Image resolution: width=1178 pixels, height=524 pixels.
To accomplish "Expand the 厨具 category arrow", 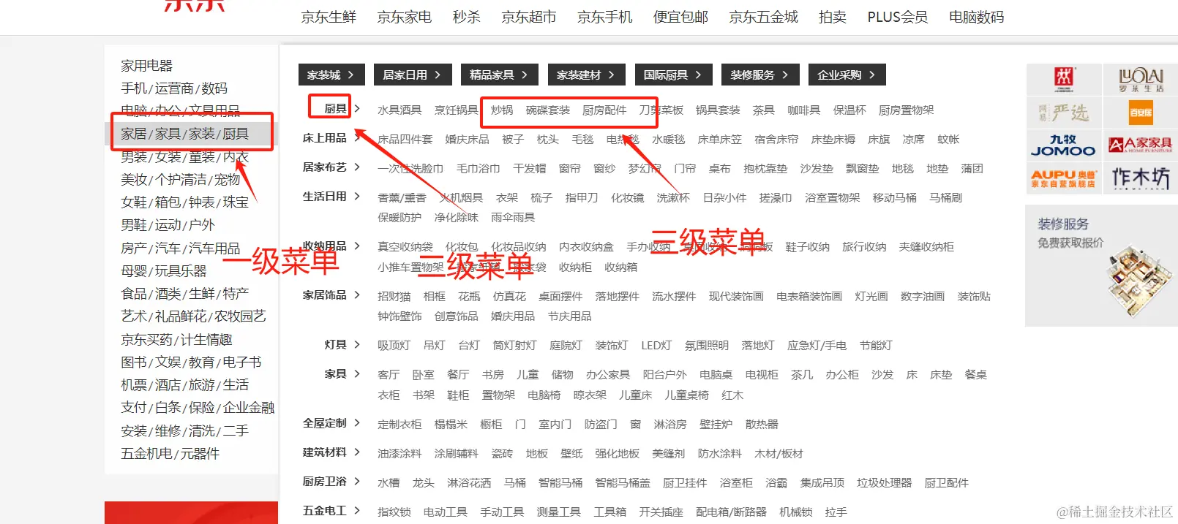I will [357, 109].
